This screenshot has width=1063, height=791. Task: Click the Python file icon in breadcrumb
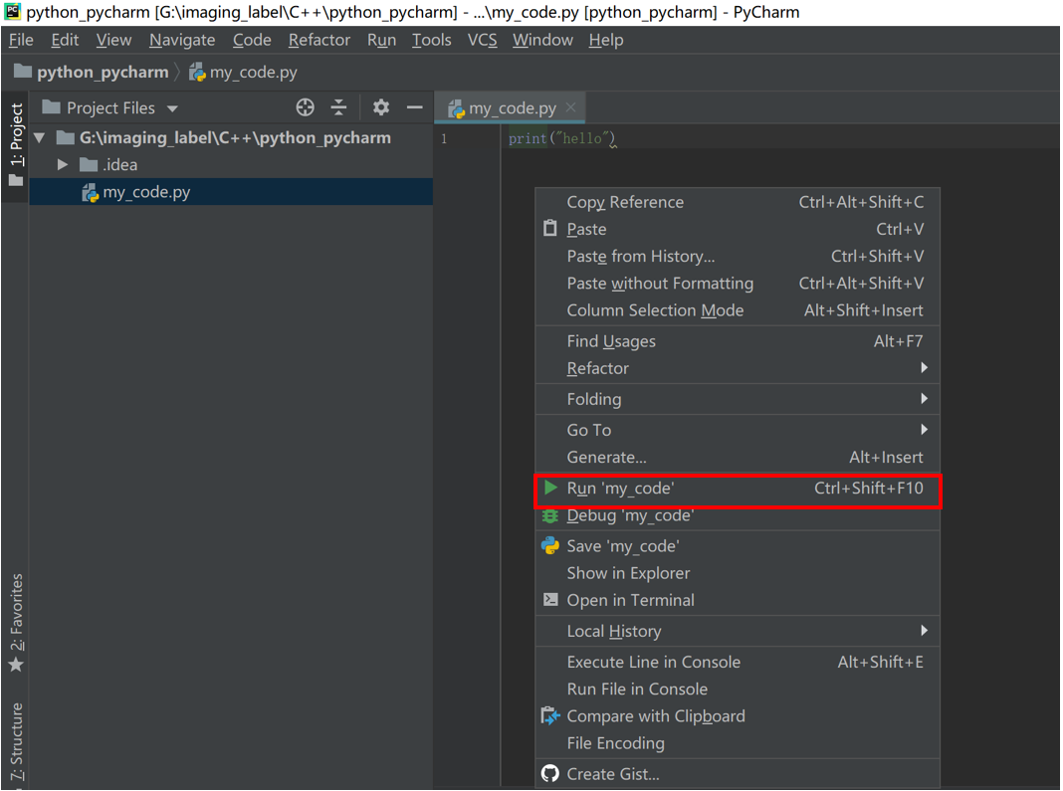(197, 72)
